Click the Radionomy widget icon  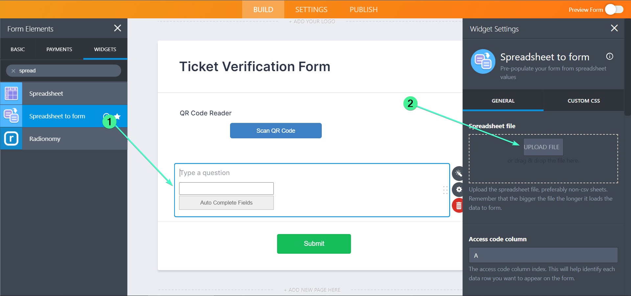click(11, 139)
